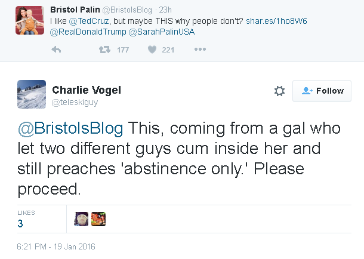
Task: Click the Charlie Vogel name
Action: pos(88,90)
